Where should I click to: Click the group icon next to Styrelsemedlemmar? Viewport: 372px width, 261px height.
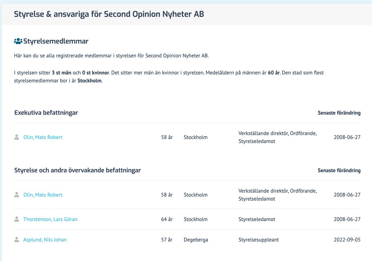(18, 41)
